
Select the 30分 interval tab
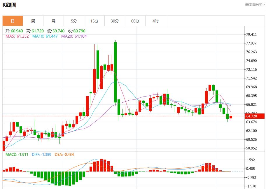pyautogui.click(x=115, y=21)
